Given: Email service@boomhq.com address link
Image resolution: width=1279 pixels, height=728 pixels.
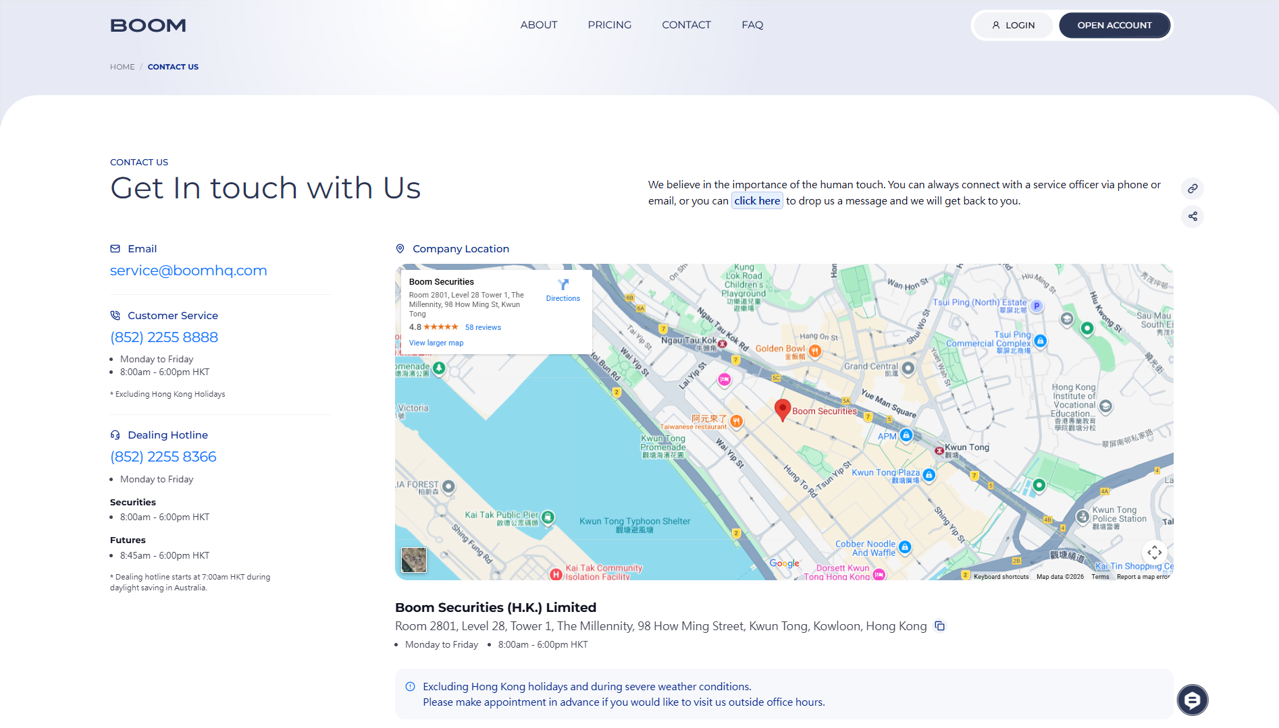Looking at the screenshot, I should click(x=188, y=271).
